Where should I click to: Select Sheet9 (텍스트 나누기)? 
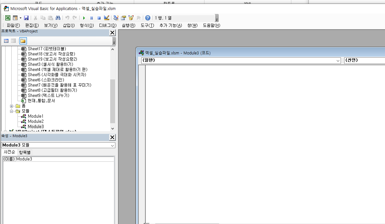click(x=49, y=95)
